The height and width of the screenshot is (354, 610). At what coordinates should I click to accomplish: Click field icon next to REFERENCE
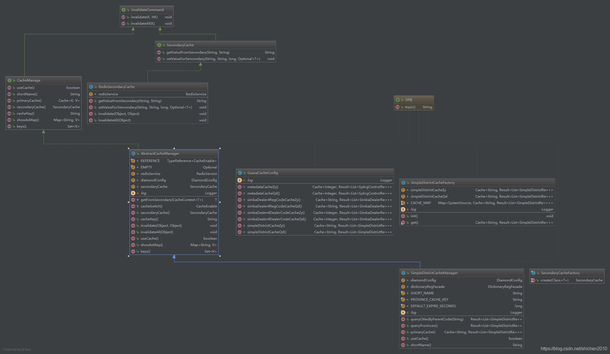(x=133, y=161)
